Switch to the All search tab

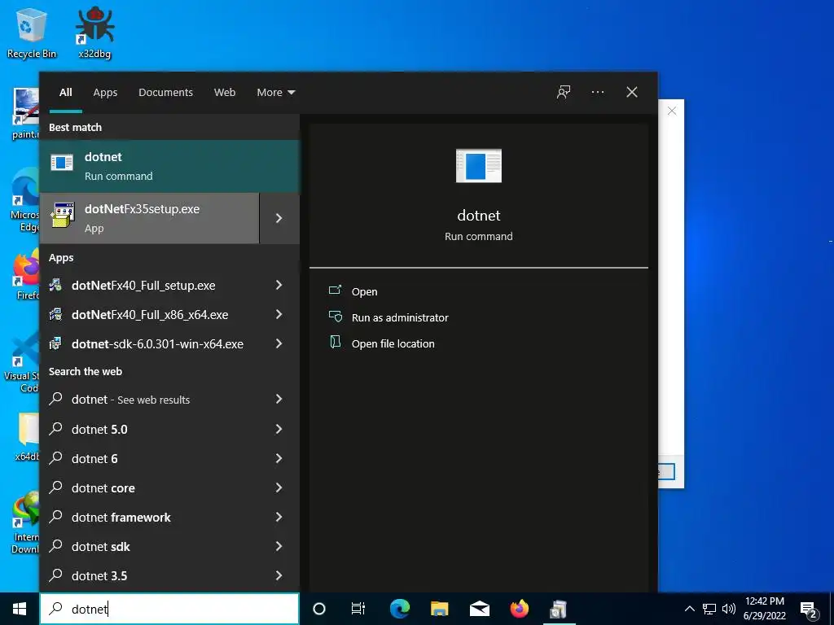coord(65,93)
